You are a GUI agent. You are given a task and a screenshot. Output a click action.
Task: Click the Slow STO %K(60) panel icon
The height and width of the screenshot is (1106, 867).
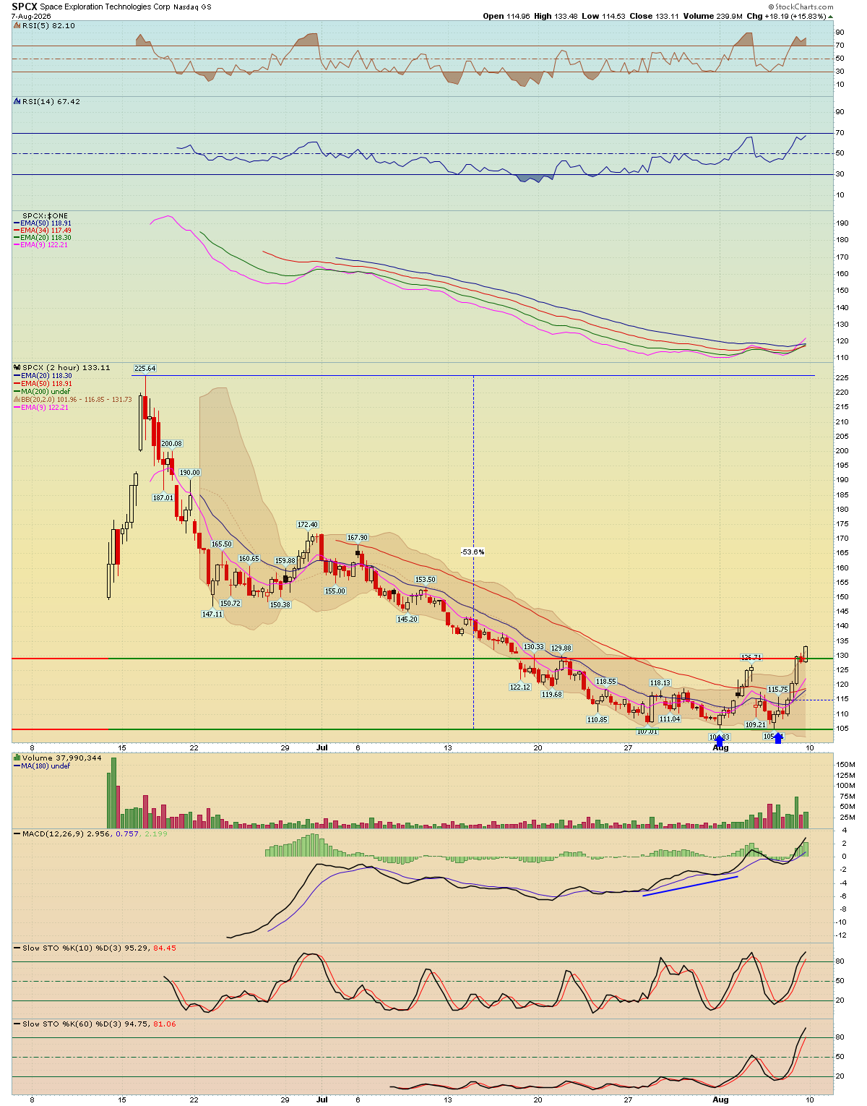coord(18,1024)
